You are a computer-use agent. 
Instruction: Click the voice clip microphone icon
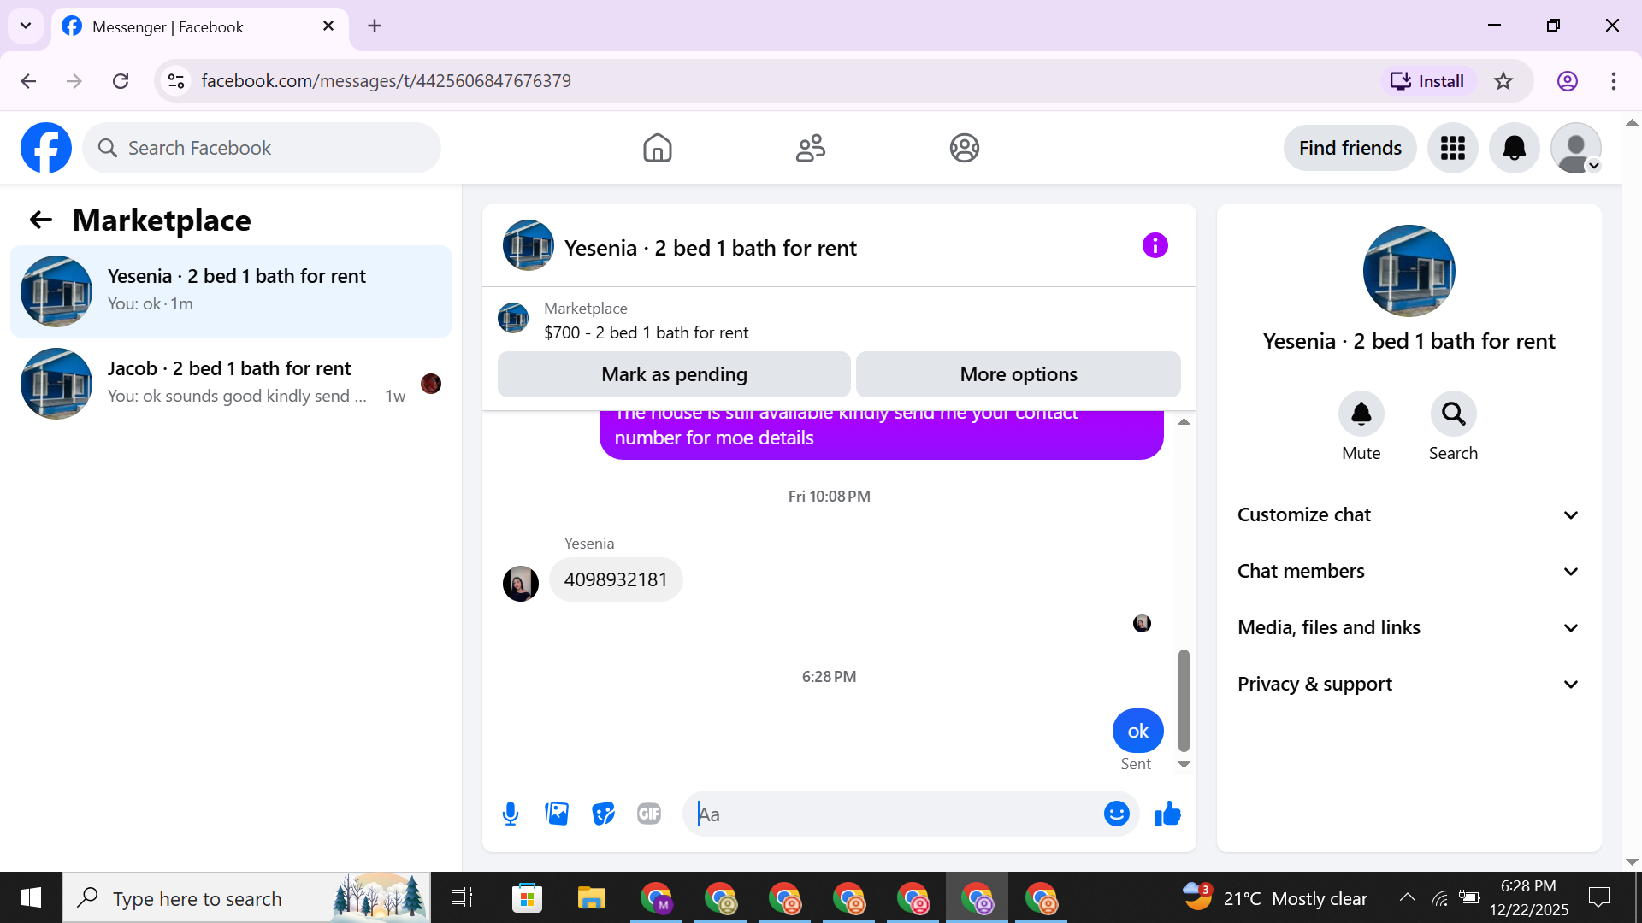pyautogui.click(x=511, y=814)
